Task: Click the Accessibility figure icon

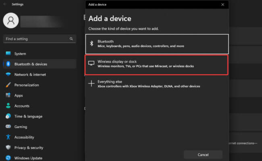Action: coord(8,137)
